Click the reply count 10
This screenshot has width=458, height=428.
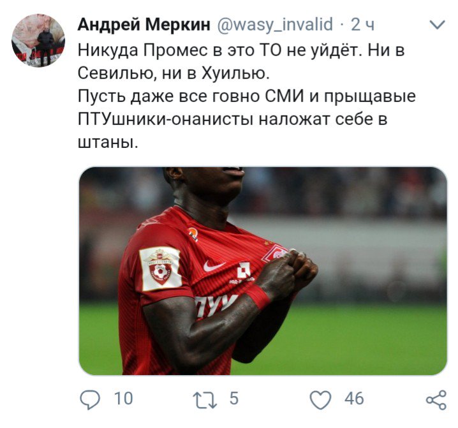(124, 399)
